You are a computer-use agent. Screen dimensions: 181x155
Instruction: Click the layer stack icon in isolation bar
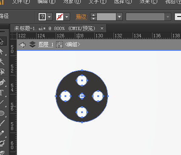pos(32,44)
